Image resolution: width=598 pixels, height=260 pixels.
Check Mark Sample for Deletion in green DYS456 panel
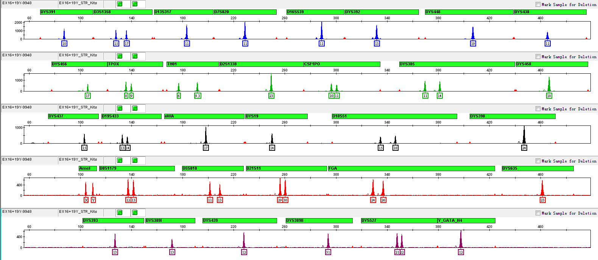coord(538,57)
